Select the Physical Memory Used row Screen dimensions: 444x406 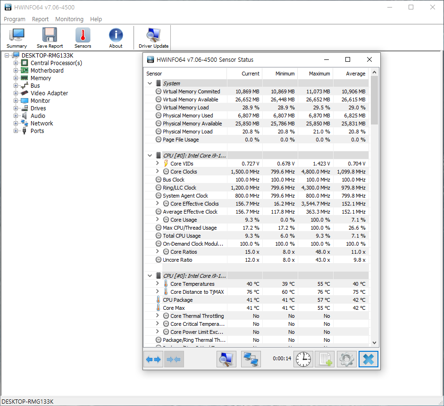coord(256,116)
